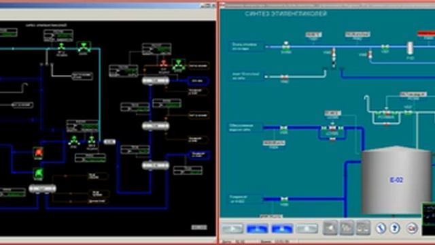Click the controller box above the red valve, black window

click(x=157, y=49)
